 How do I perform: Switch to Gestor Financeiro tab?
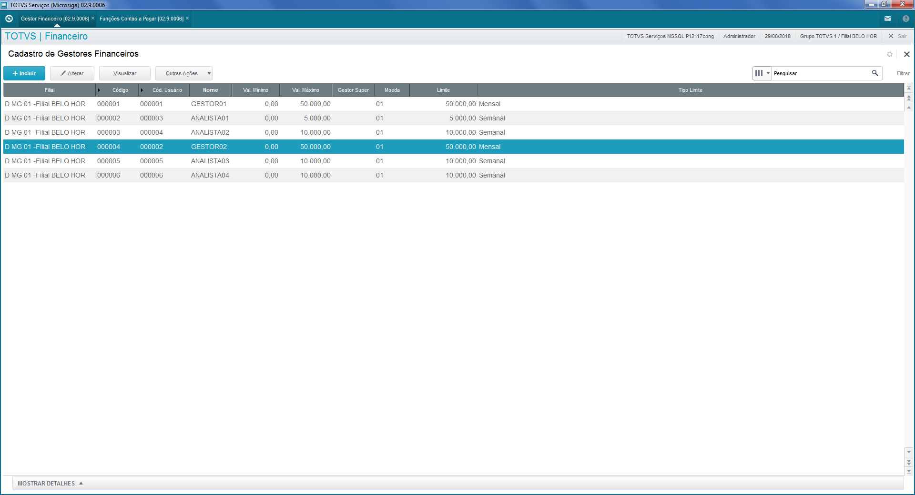pos(55,19)
